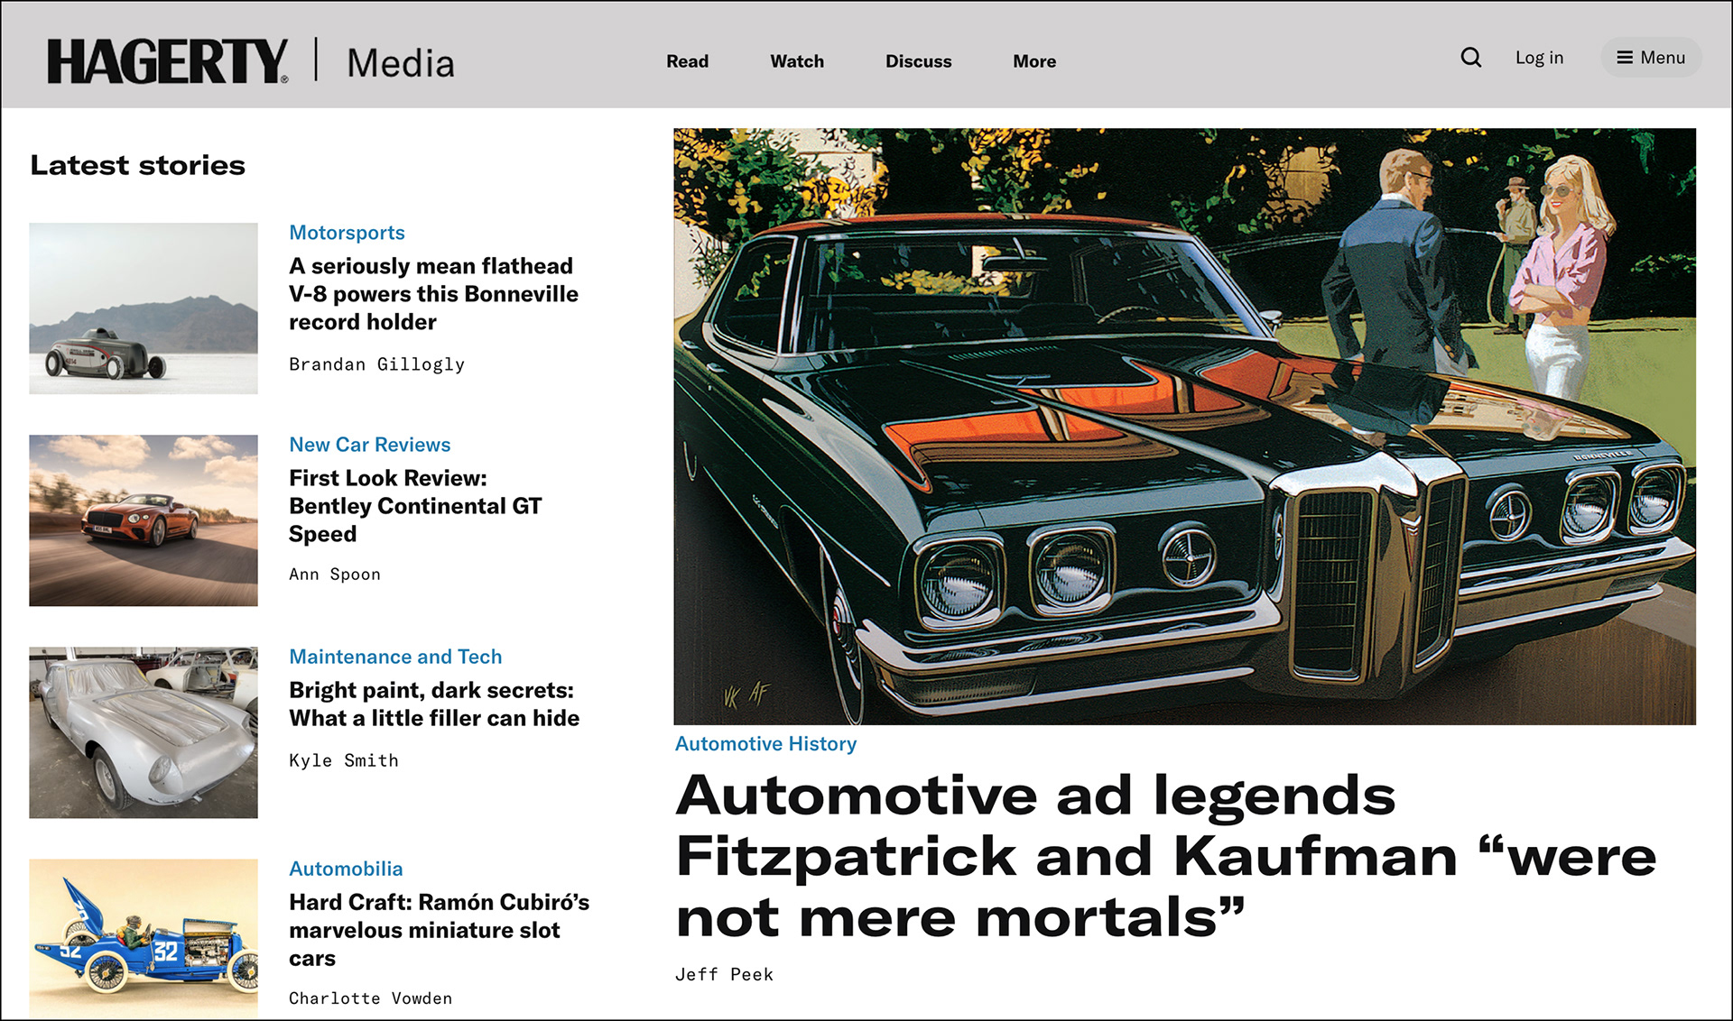Click the bare-metal car body thumbnail

pos(144,732)
